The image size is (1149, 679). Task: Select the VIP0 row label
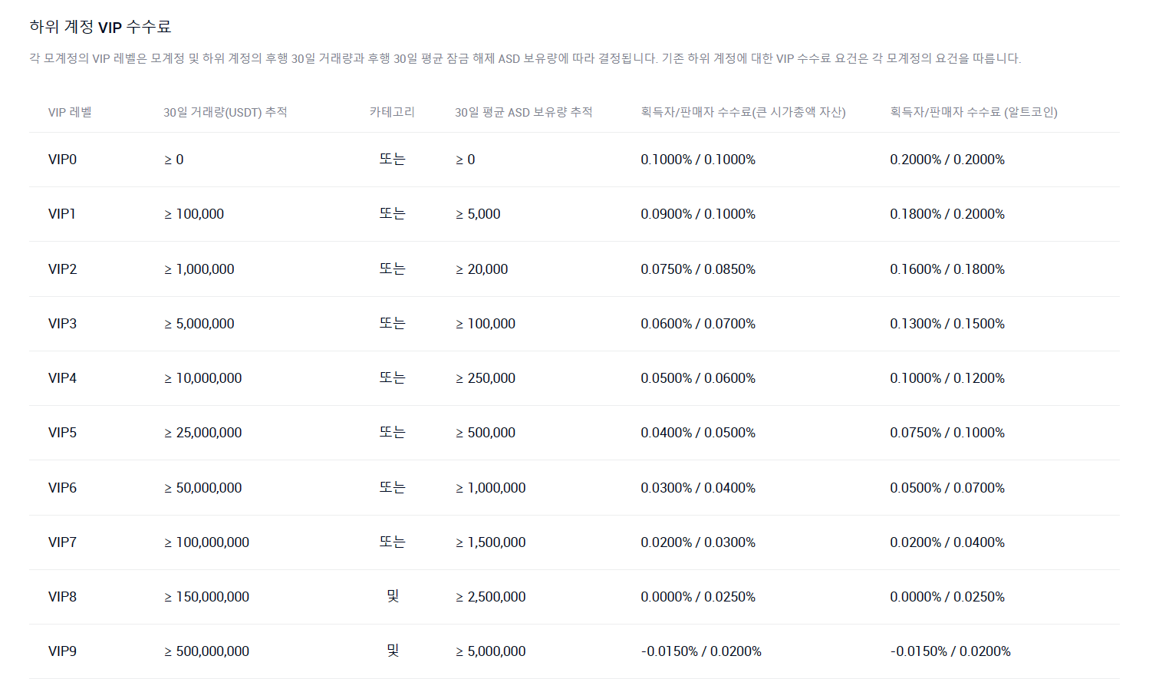click(x=62, y=160)
